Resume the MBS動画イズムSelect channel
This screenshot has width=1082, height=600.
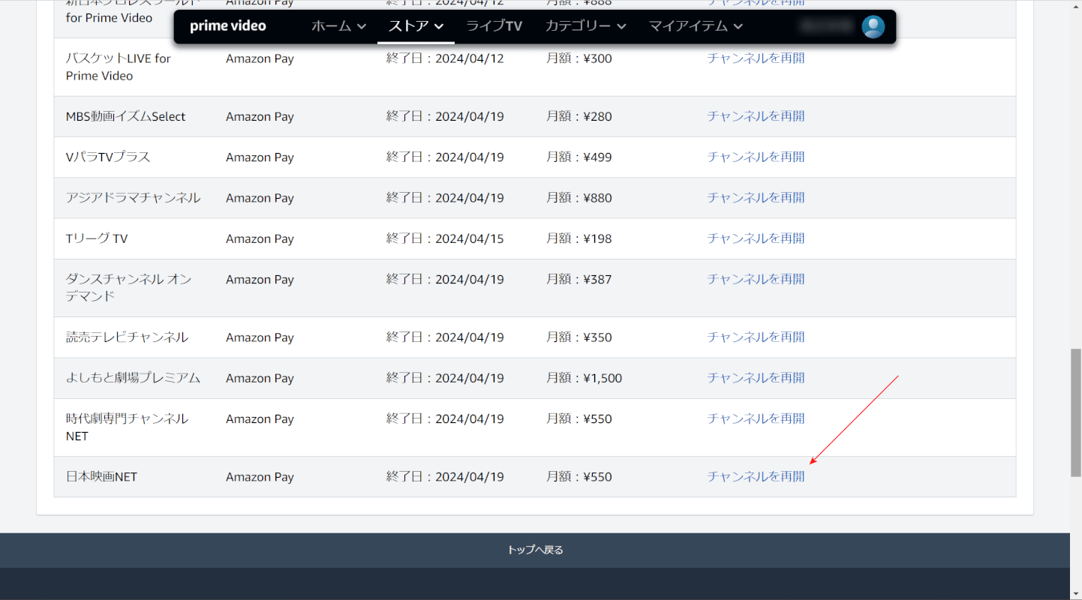pos(756,116)
